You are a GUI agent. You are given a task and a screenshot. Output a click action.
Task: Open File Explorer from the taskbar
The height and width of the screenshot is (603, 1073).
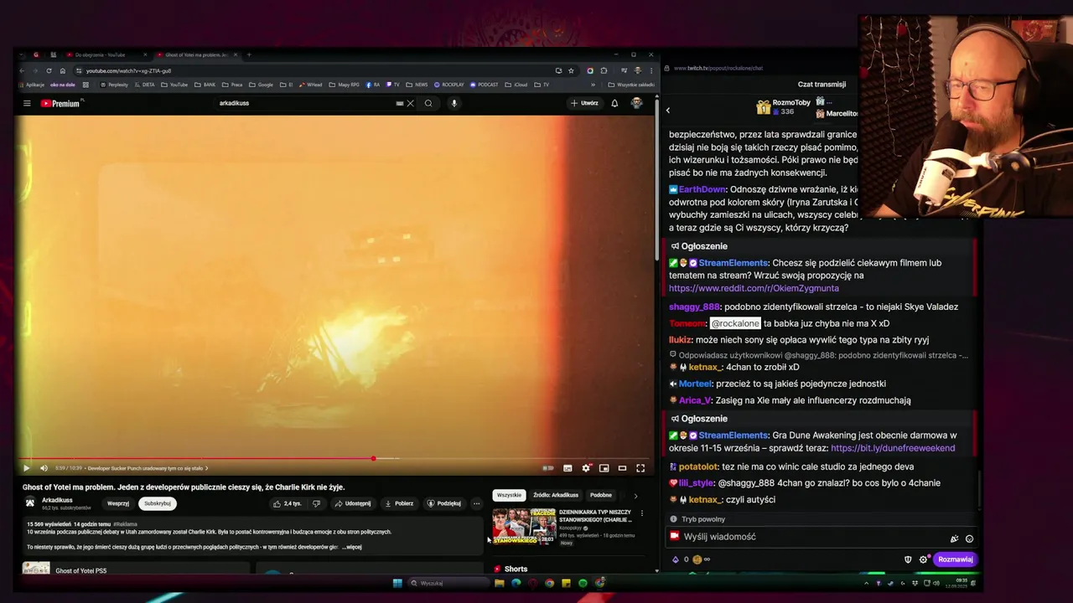tap(499, 583)
